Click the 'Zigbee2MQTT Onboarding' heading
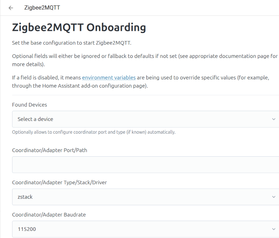This screenshot has height=238, width=279. [x=79, y=27]
